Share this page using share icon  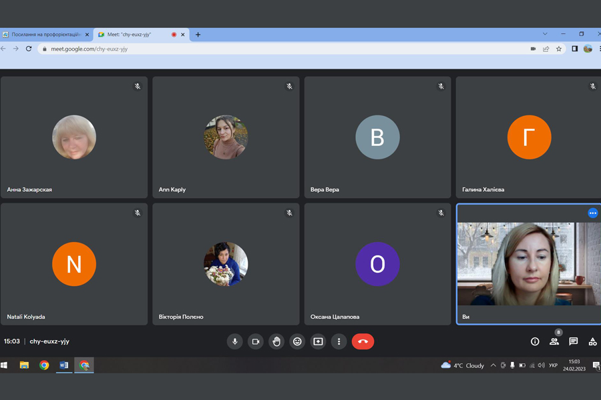point(546,49)
